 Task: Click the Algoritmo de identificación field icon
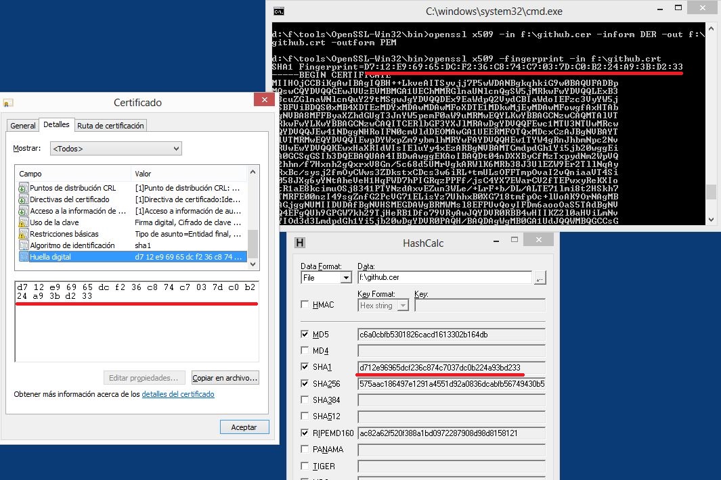[23, 245]
